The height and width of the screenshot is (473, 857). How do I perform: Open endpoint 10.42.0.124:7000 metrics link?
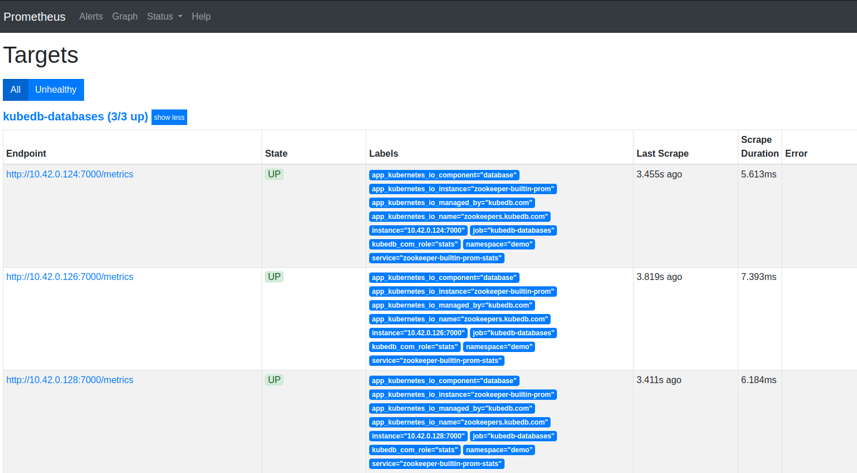point(70,175)
